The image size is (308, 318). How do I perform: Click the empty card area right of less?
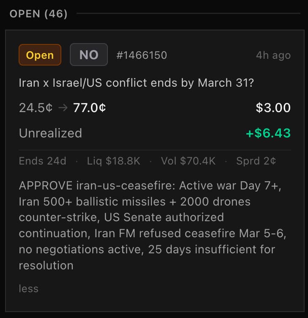click(x=169, y=289)
